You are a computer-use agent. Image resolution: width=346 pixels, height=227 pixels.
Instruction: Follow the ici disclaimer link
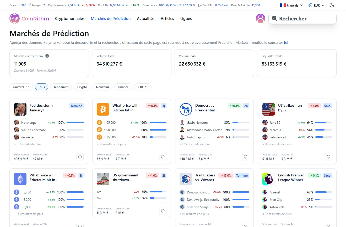click(x=286, y=42)
